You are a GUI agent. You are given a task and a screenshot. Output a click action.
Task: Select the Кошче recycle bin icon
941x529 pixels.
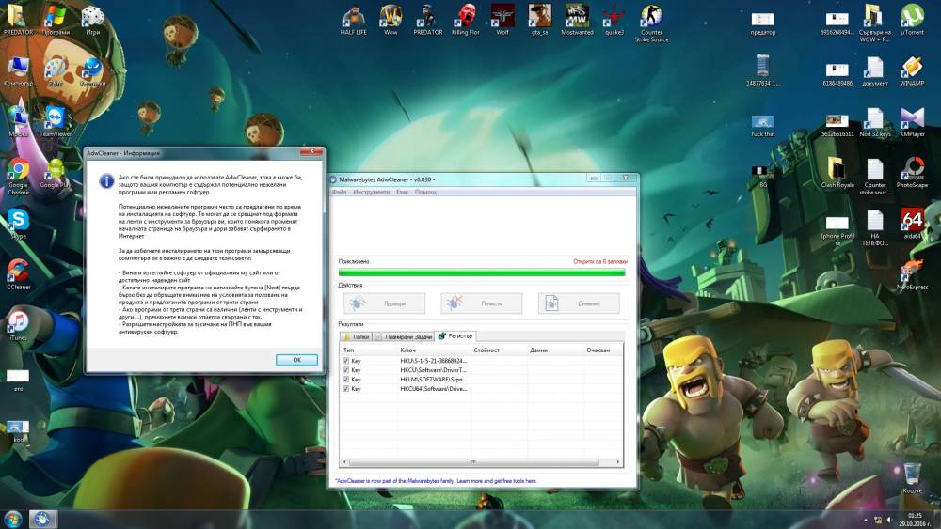(912, 478)
